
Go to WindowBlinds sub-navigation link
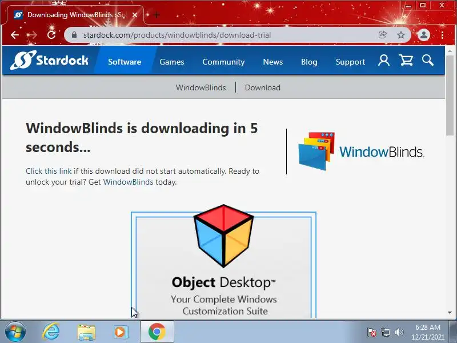(201, 87)
